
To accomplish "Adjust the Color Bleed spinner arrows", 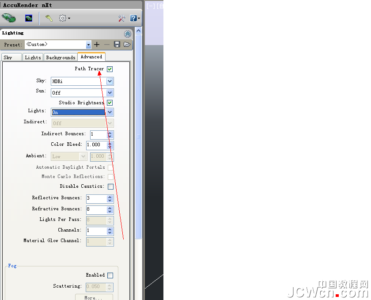I will pos(110,145).
